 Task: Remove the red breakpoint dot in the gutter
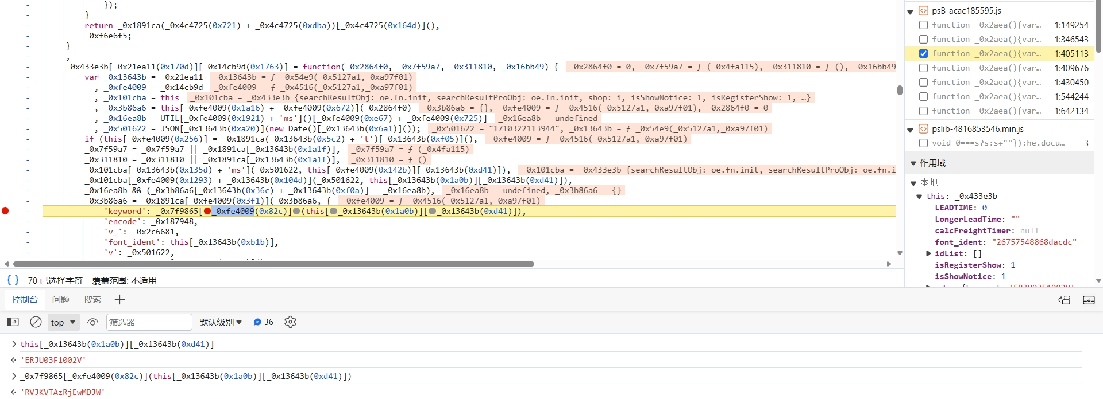click(5, 211)
